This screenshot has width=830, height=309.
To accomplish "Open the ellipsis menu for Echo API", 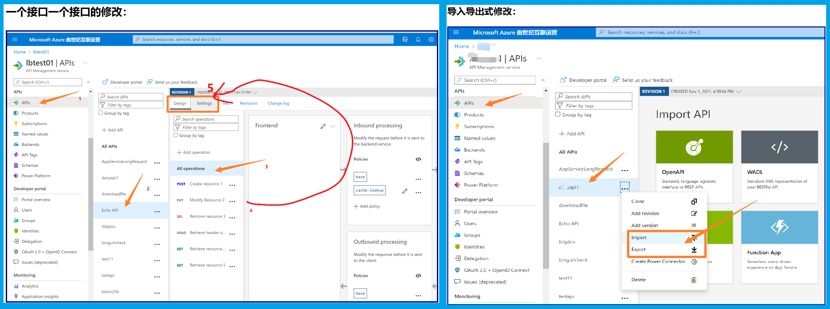I will [x=157, y=212].
